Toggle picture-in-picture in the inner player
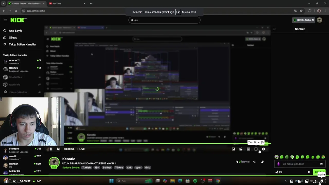Image resolution: width=329 pixels, height=185 pixels. tap(233, 149)
